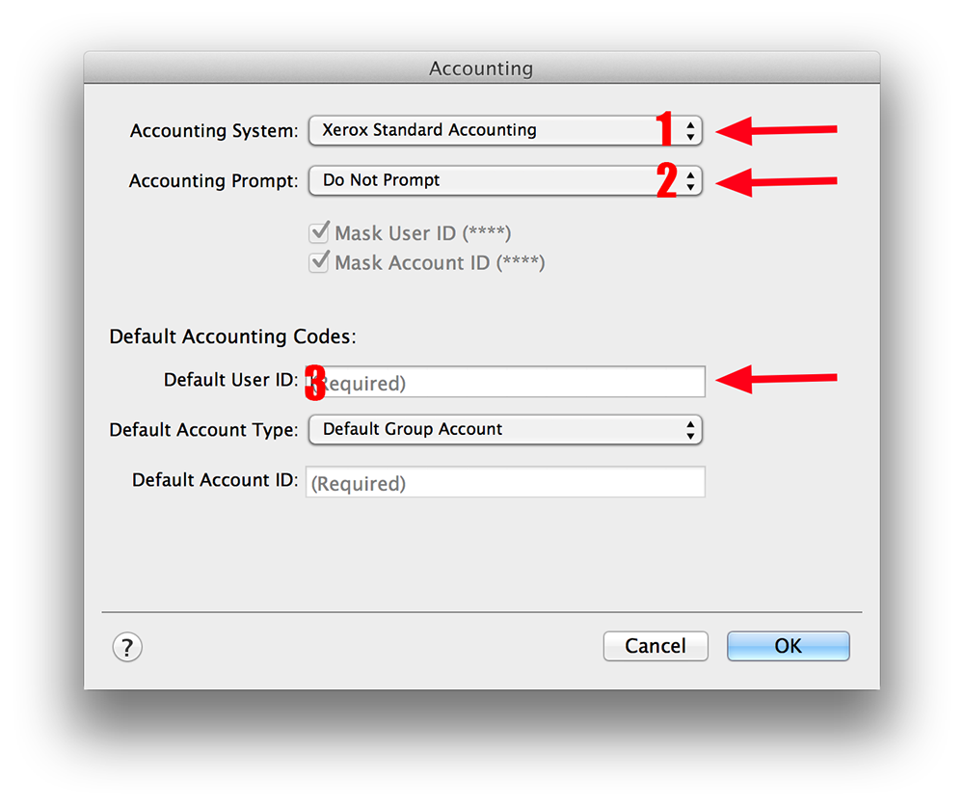Click the Default Accounting Codes heading
Image resolution: width=964 pixels, height=806 pixels.
232,336
